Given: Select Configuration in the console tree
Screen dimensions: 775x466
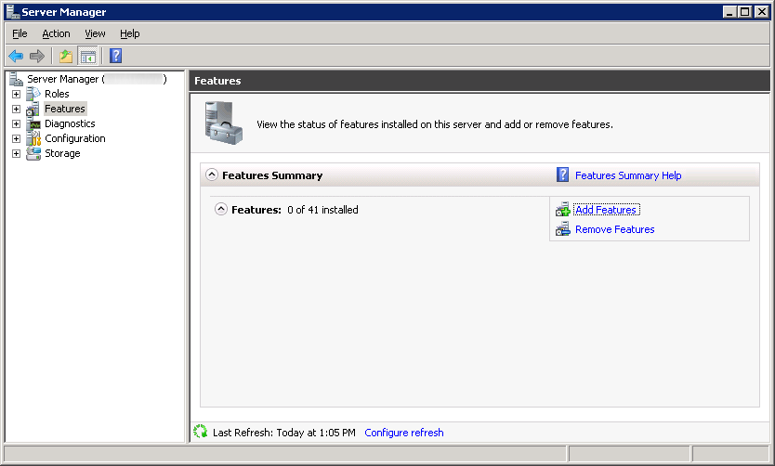Looking at the screenshot, I should point(75,138).
